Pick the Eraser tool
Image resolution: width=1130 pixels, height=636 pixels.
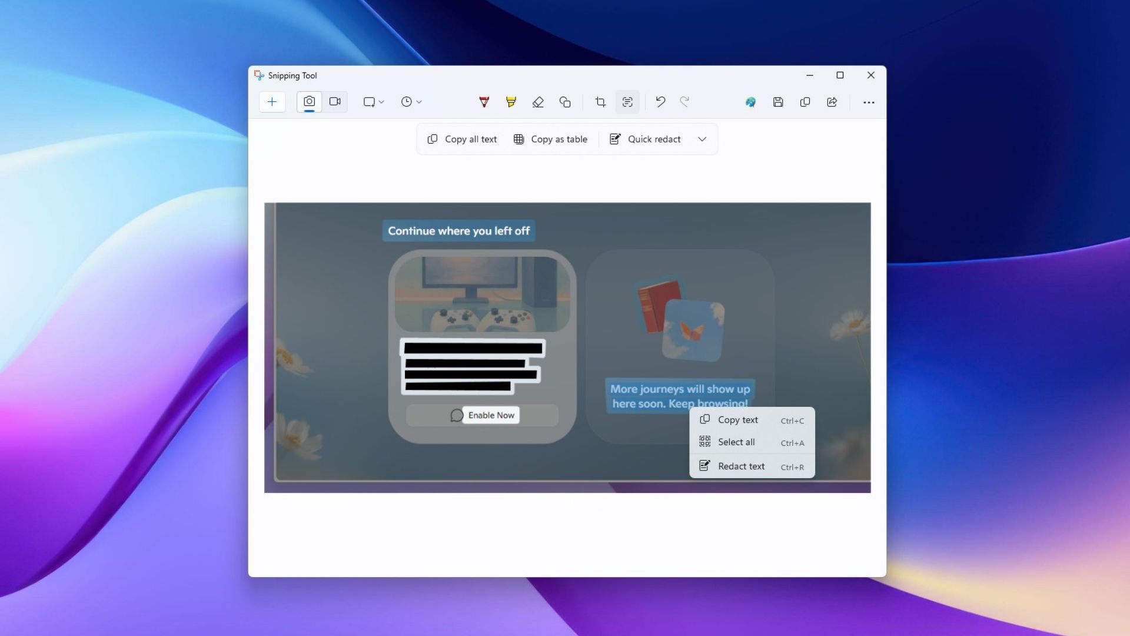pos(538,101)
